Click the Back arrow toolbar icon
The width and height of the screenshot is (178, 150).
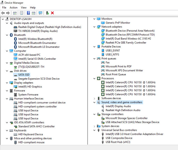(3, 13)
